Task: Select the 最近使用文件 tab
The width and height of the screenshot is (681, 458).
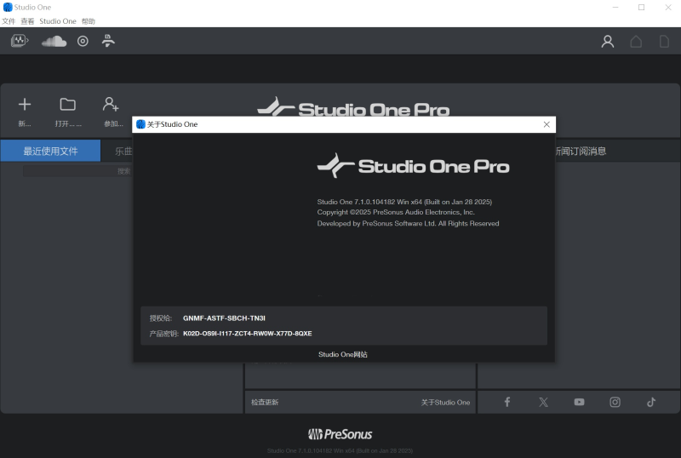Action: point(50,151)
